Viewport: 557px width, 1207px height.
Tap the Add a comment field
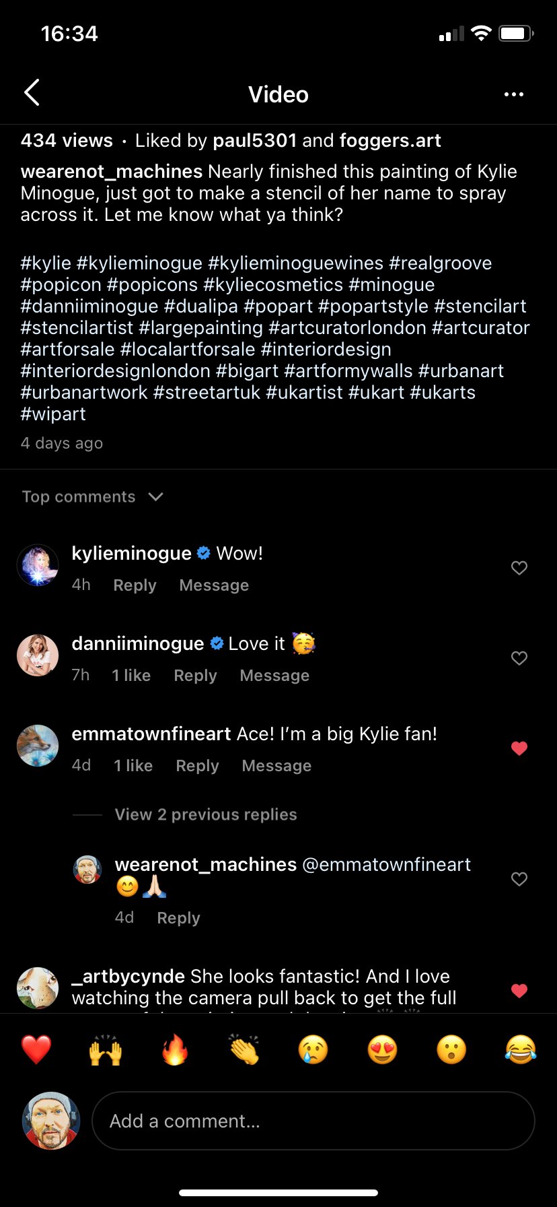[x=313, y=1121]
